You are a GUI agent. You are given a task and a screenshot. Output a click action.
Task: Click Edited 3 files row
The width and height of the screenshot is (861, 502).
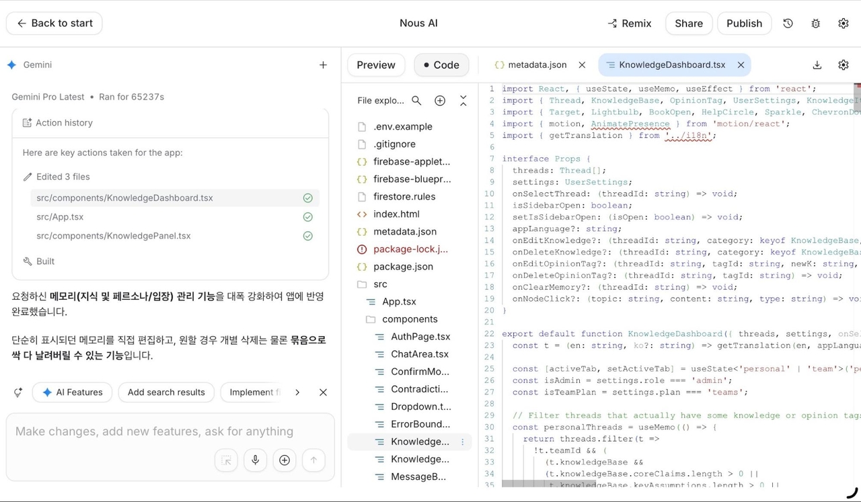(x=57, y=177)
